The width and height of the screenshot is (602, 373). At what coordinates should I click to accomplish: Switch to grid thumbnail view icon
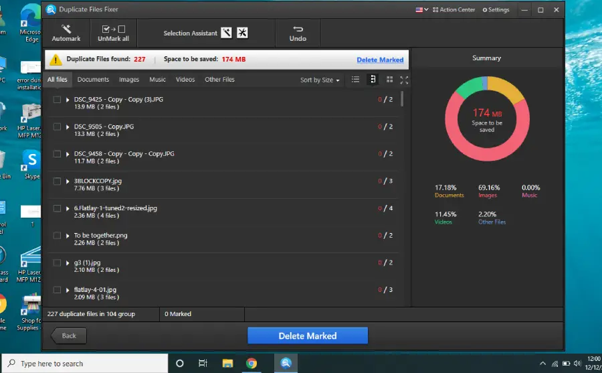click(x=390, y=80)
